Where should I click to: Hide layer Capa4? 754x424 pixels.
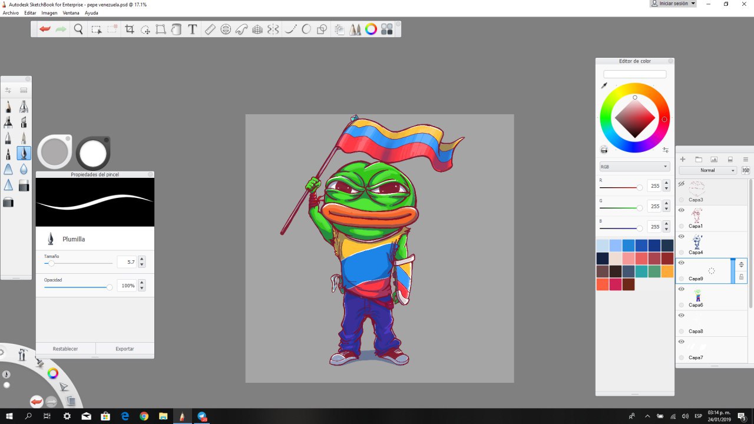pos(681,237)
